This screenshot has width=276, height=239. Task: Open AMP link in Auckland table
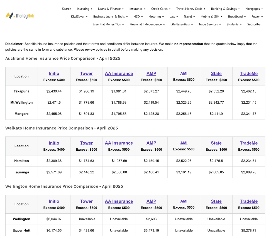tap(151, 73)
